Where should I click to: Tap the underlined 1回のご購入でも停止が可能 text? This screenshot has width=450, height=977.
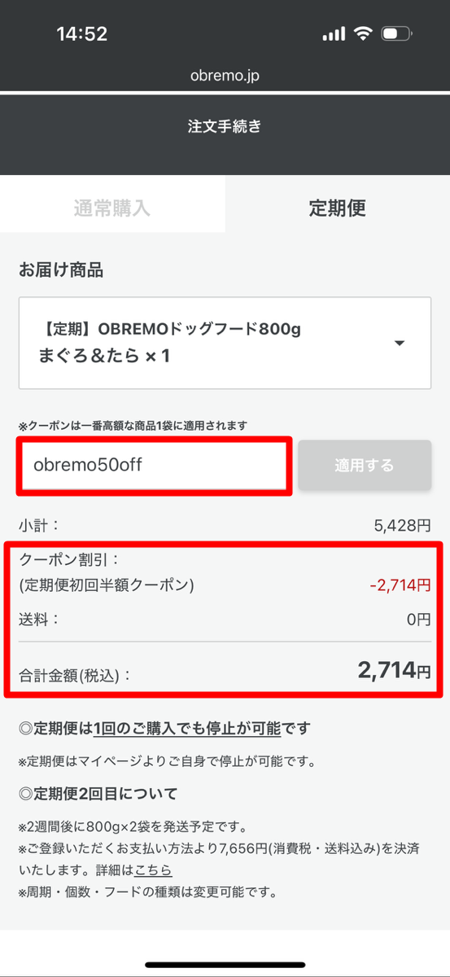(186, 728)
